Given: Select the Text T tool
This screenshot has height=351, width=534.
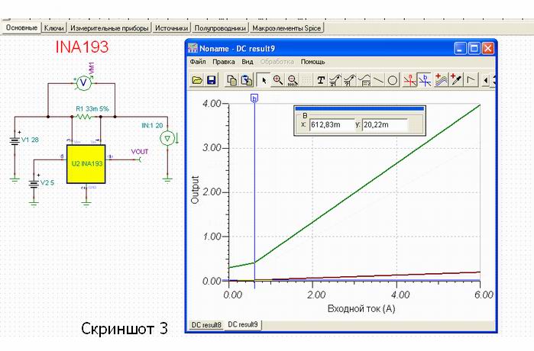Looking at the screenshot, I should pos(320,80).
